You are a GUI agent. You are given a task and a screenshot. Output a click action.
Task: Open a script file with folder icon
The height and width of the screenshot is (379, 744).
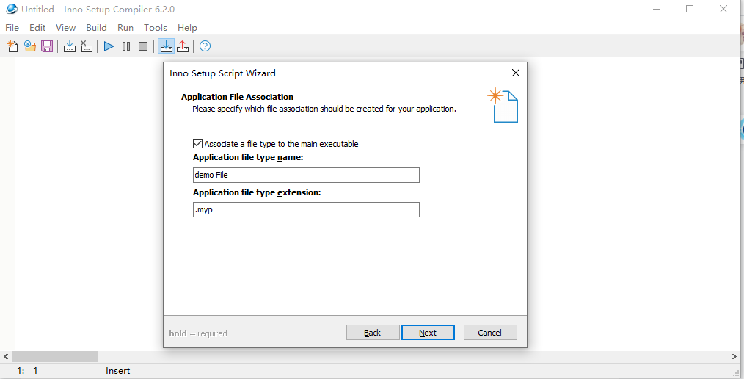click(x=30, y=46)
